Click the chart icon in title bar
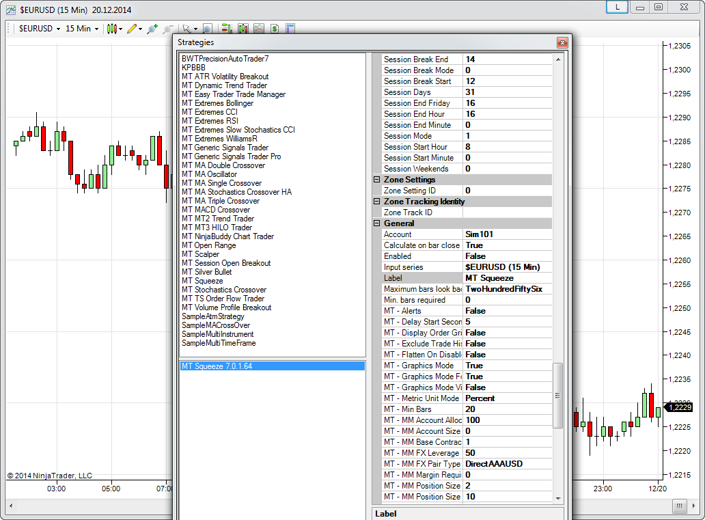Viewport: 705px width, 520px height. (11, 10)
